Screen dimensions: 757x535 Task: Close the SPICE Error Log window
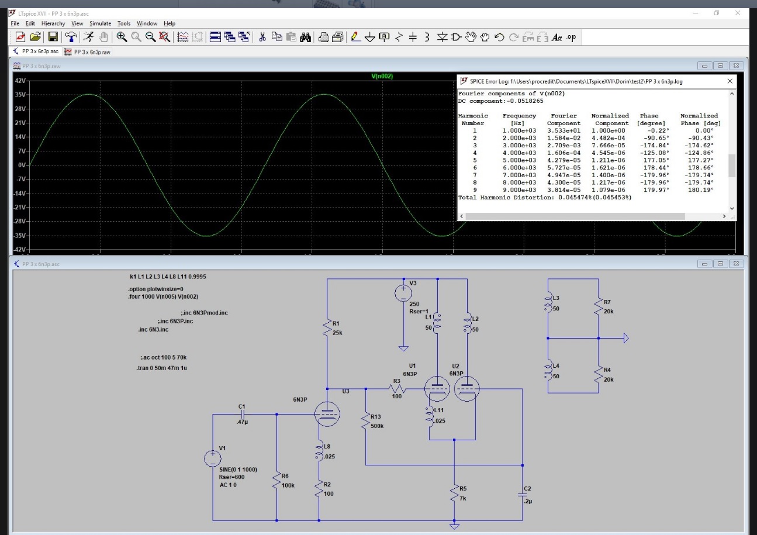(x=729, y=81)
